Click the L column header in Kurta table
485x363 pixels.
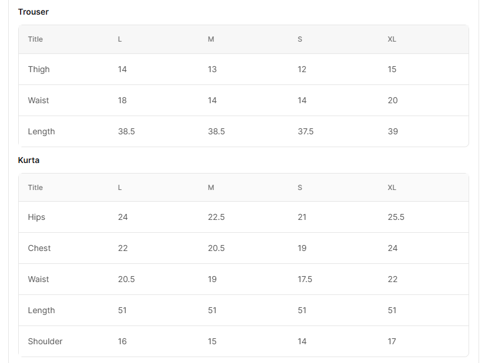[x=120, y=188]
